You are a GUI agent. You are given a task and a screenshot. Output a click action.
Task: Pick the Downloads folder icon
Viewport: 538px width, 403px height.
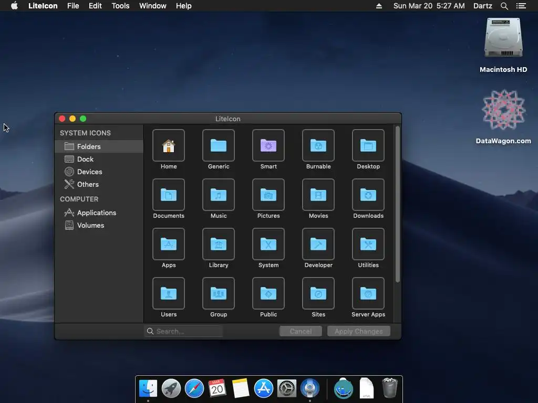coord(368,195)
